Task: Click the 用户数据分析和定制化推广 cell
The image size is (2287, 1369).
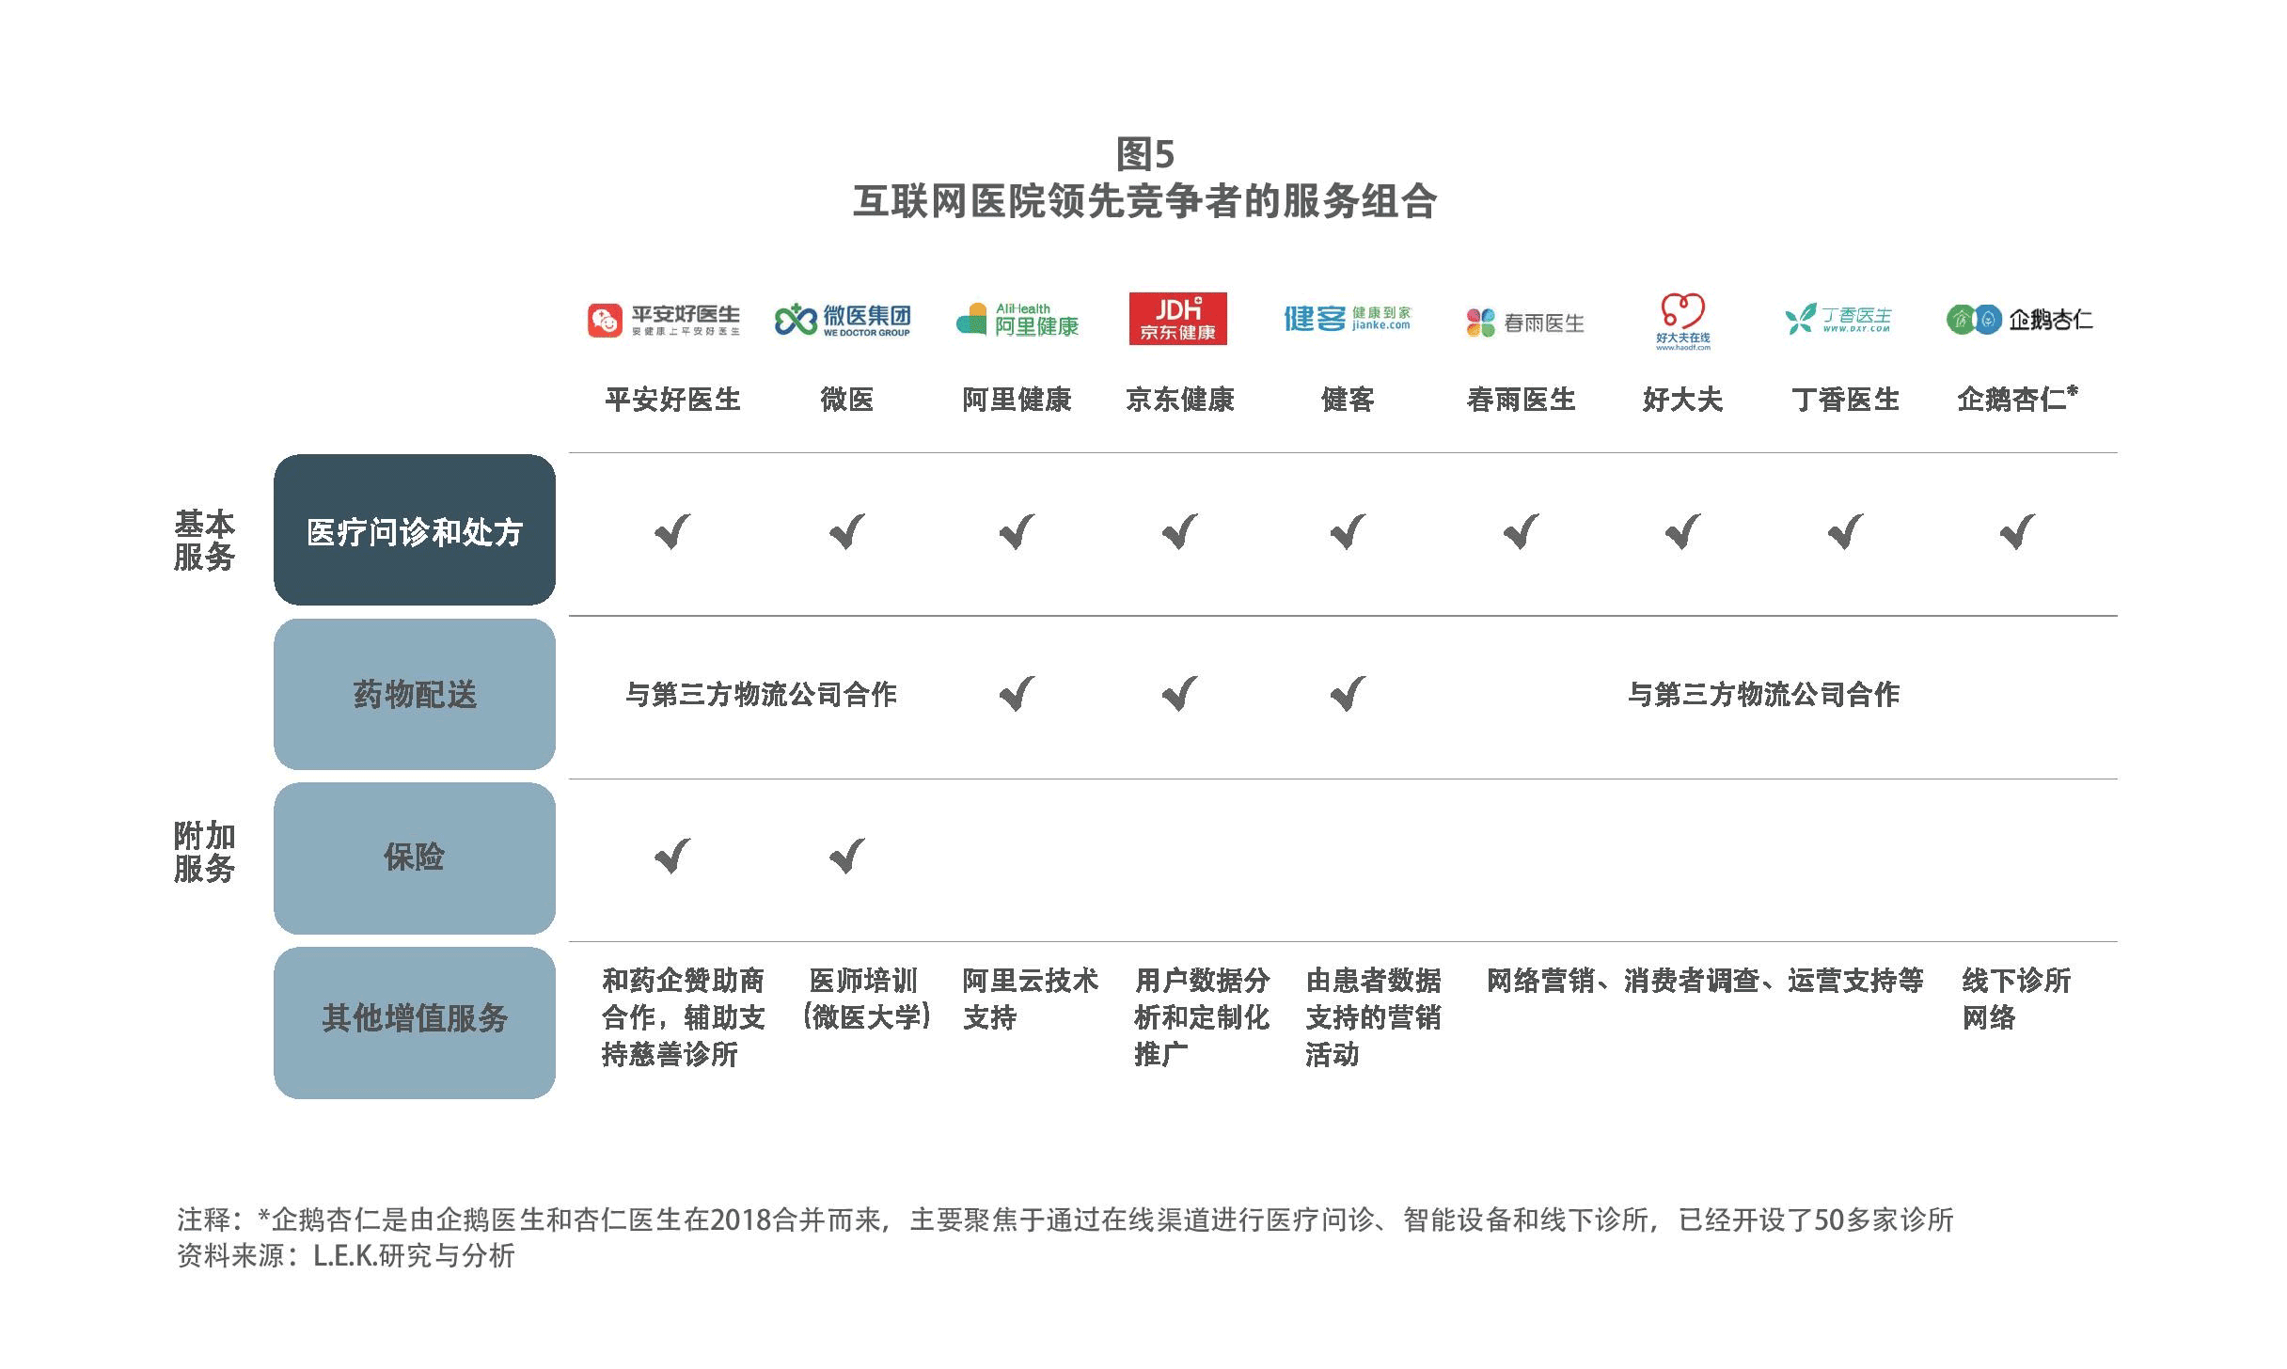Action: click(1202, 1017)
